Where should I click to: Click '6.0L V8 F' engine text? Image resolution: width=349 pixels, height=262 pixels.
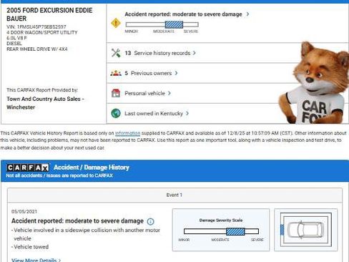click(16, 38)
